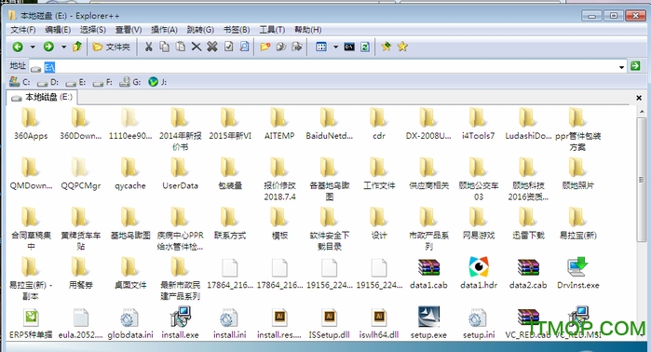The width and height of the screenshot is (651, 352).
Task: Open the 书签(B) menu
Action: coord(237,30)
